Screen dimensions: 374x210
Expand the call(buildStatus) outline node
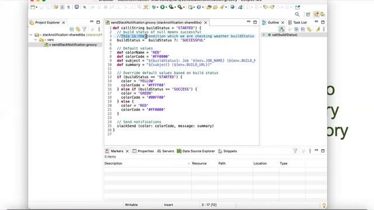pos(264,35)
